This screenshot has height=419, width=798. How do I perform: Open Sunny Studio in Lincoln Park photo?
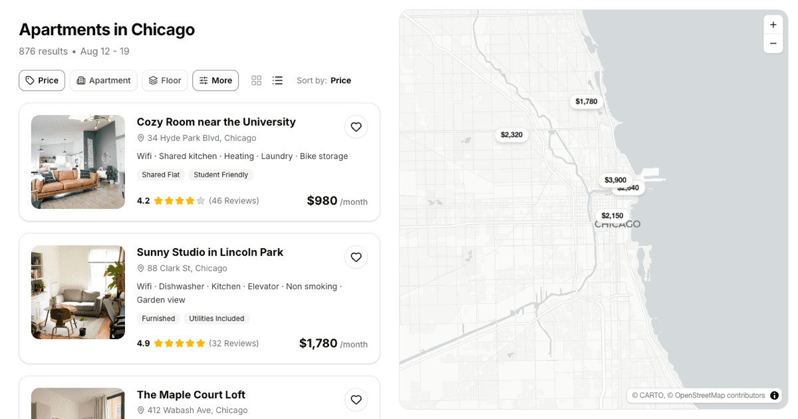pyautogui.click(x=78, y=292)
